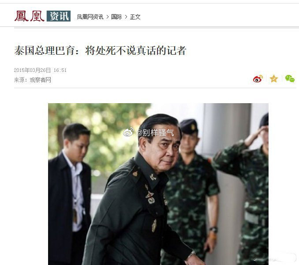Image resolution: width=299 pixels, height=265 pixels.
Task: Click the chevron before 正文
Action: pyautogui.click(x=126, y=17)
